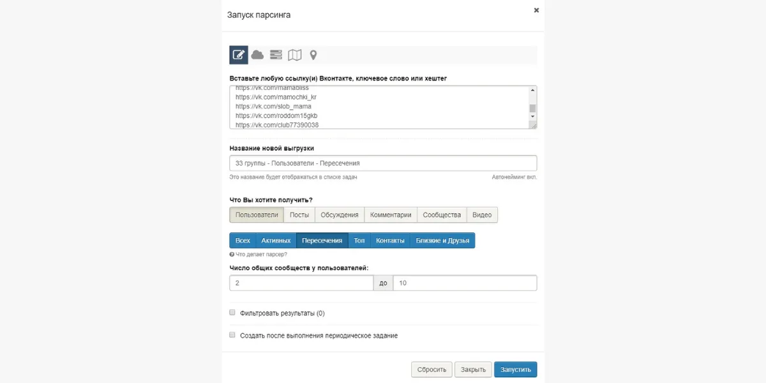The image size is (766, 383).
Task: Select the location pin icon
Action: (x=313, y=55)
